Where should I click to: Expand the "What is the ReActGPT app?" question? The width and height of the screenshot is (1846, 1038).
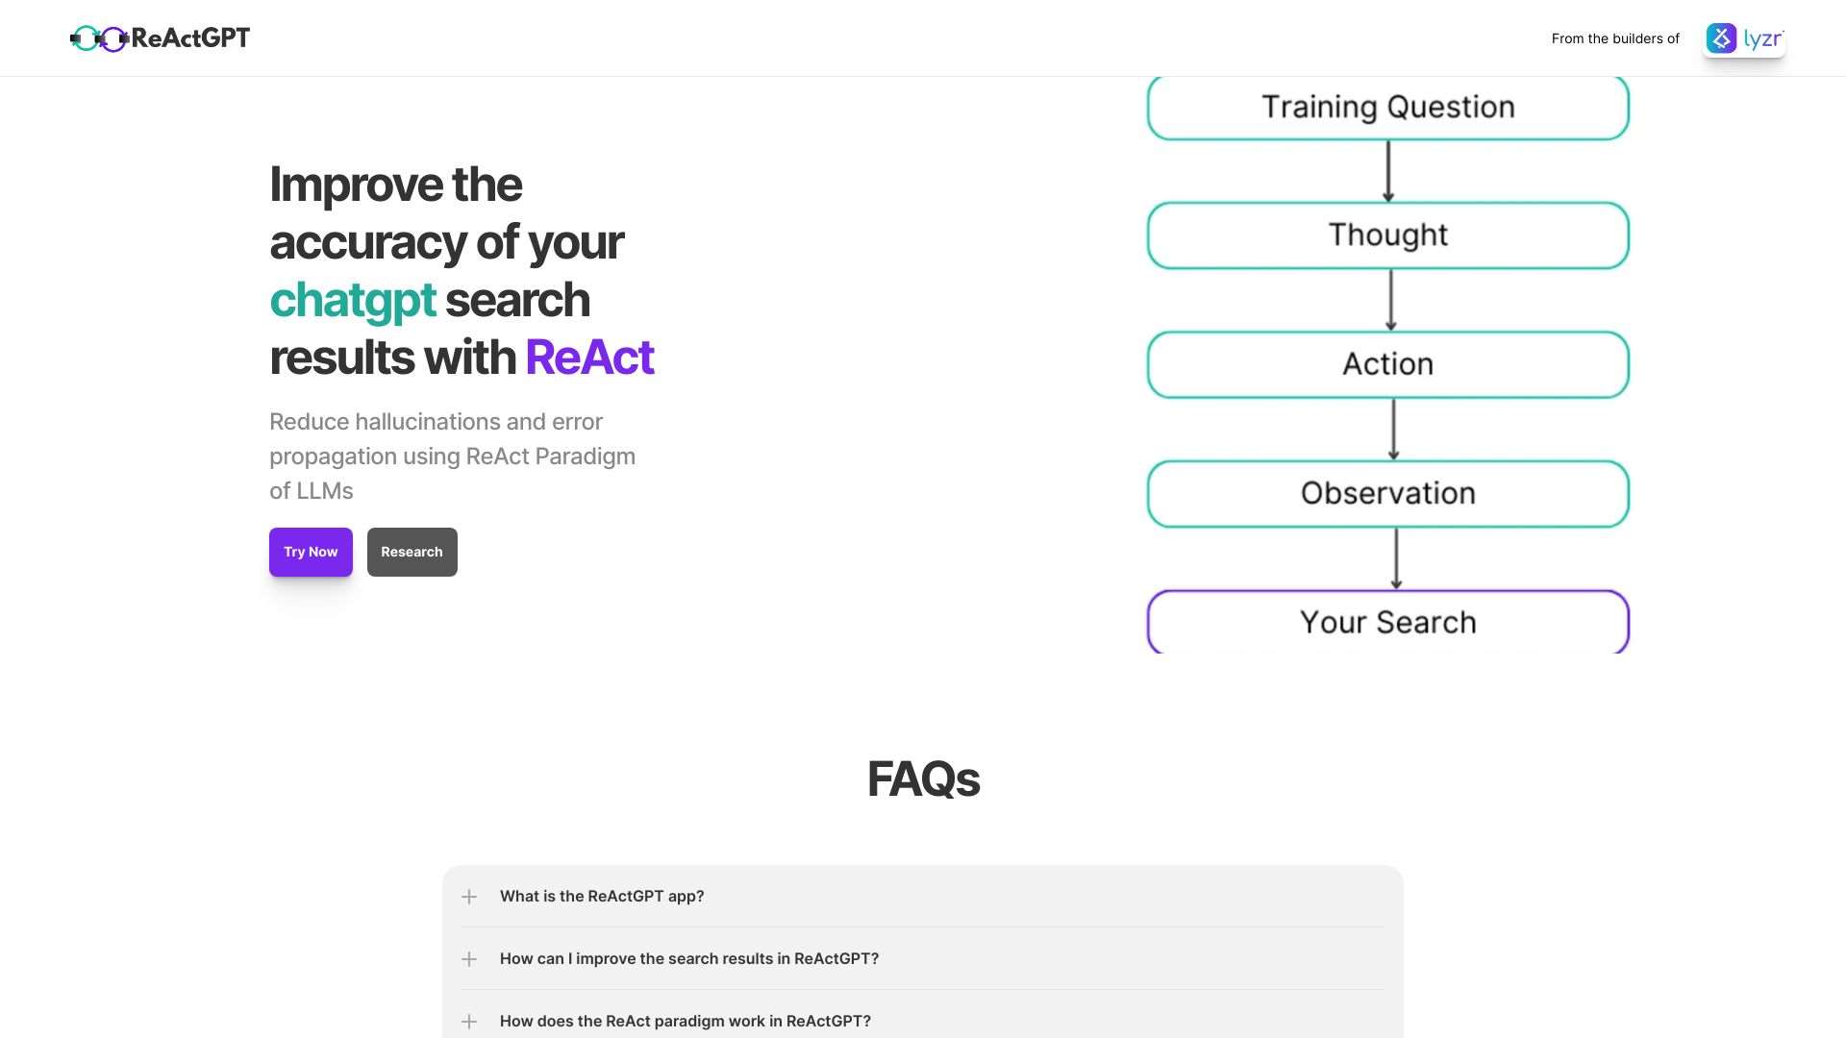(602, 896)
